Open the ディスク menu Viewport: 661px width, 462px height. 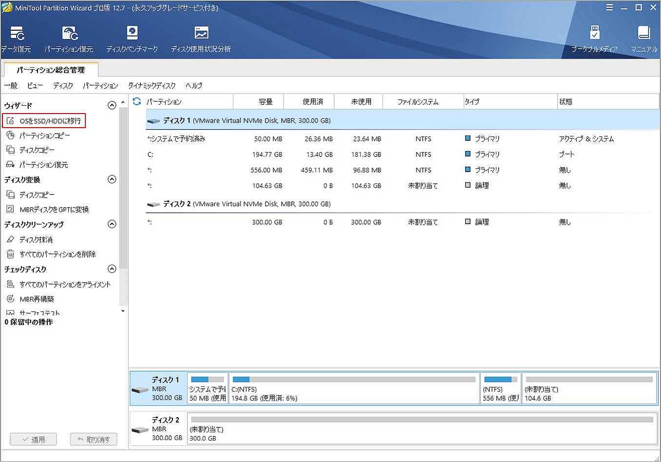tap(63, 85)
